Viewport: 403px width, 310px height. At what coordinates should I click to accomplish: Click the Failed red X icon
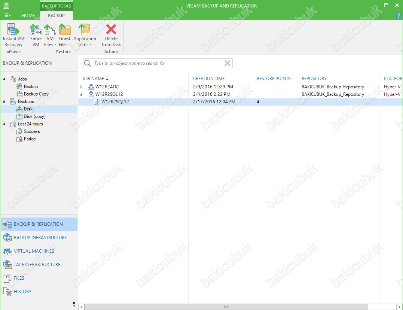click(x=19, y=139)
